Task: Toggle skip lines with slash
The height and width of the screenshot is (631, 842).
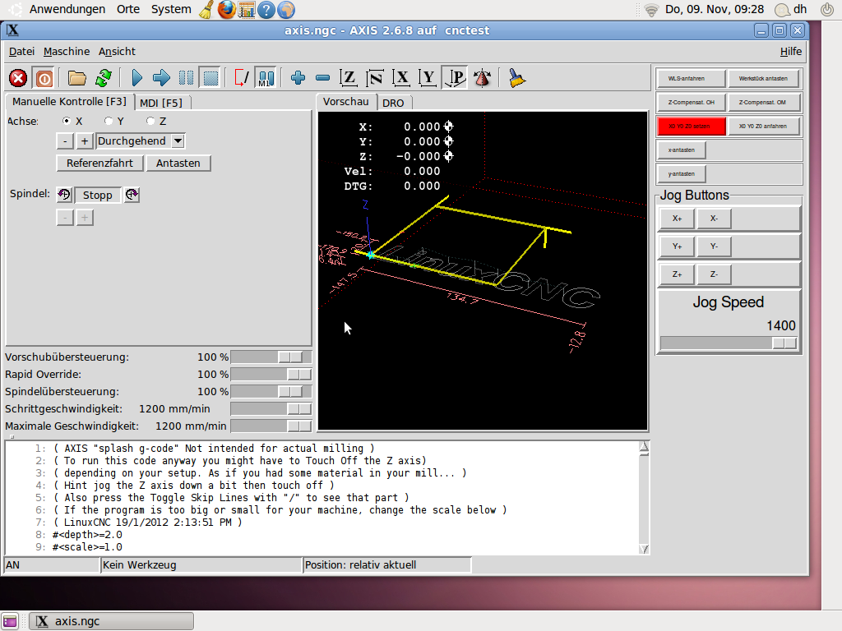Action: [x=241, y=78]
